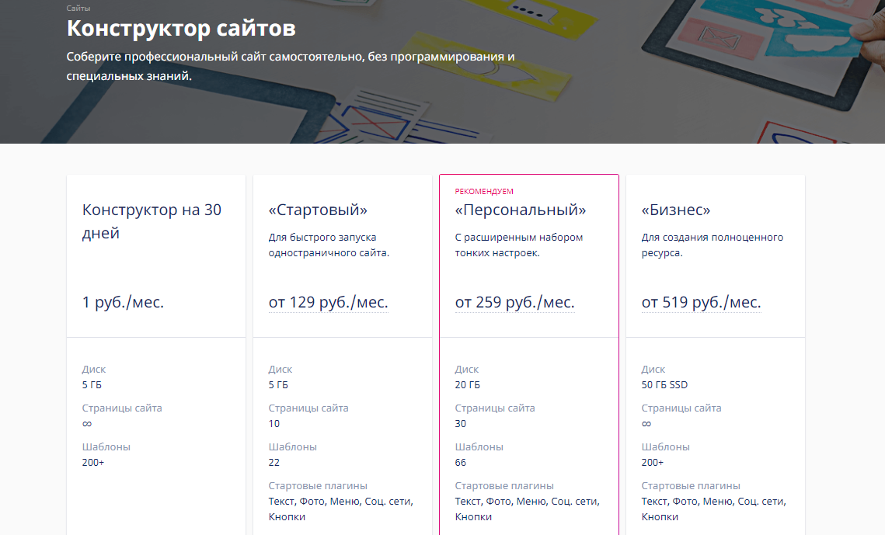This screenshot has height=535, width=885.
Task: Click the «20 ГБ» disk value
Action: [x=467, y=385]
